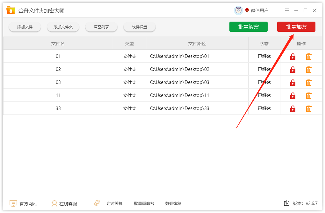Select the lock icon on the 03 row
Viewport: 325px width, 213px height.
pos(292,82)
